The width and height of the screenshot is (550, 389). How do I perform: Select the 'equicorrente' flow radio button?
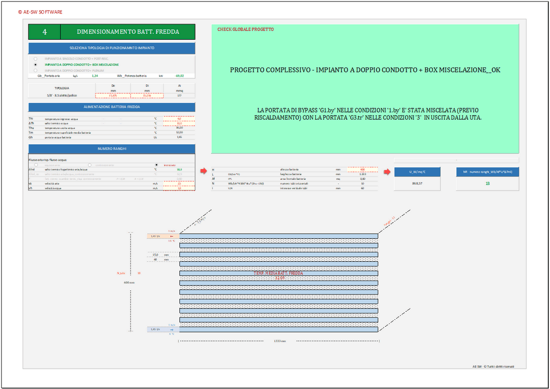(36, 165)
